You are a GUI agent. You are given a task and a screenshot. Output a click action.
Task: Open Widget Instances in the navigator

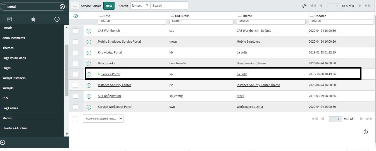tap(14, 78)
